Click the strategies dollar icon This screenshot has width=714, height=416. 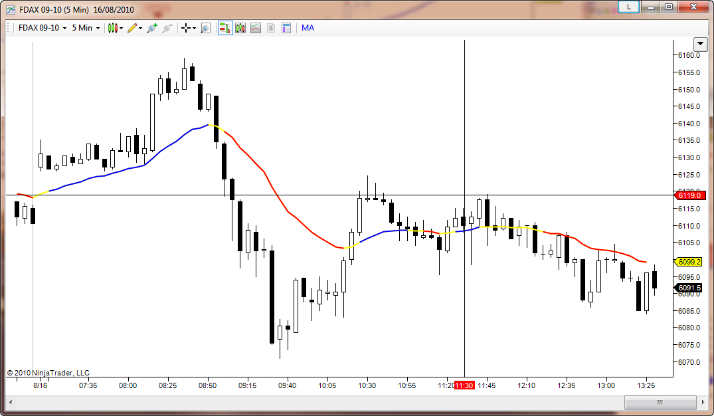(x=271, y=29)
